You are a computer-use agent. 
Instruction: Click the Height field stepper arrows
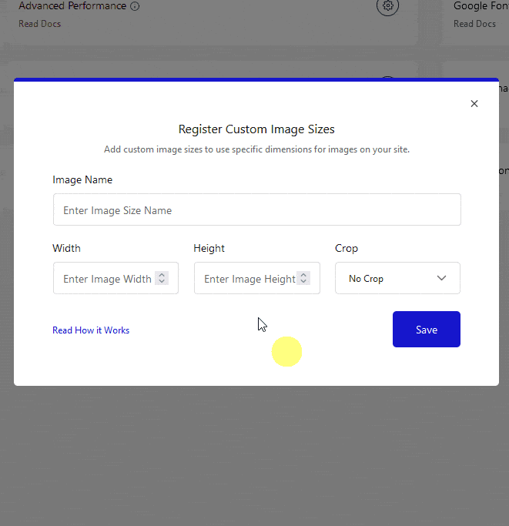pyautogui.click(x=303, y=278)
